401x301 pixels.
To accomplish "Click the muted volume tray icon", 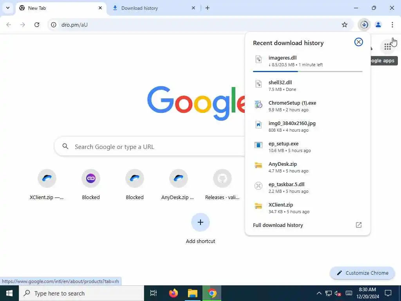I will point(338,293).
